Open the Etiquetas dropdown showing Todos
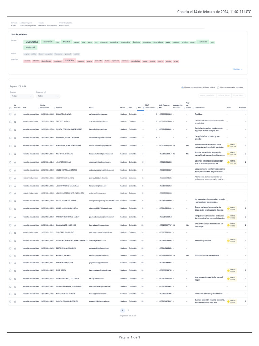The height and width of the screenshot is (346, 259). [48, 96]
